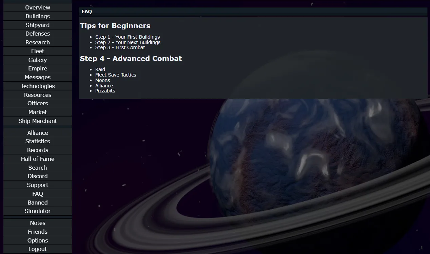Select FAQ in the sidebar

(x=38, y=194)
